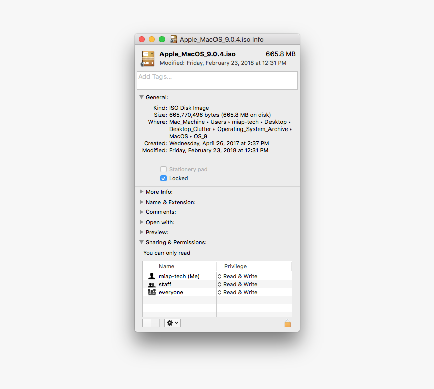
Task: Toggle the Stationery pad checkbox
Action: [x=164, y=169]
